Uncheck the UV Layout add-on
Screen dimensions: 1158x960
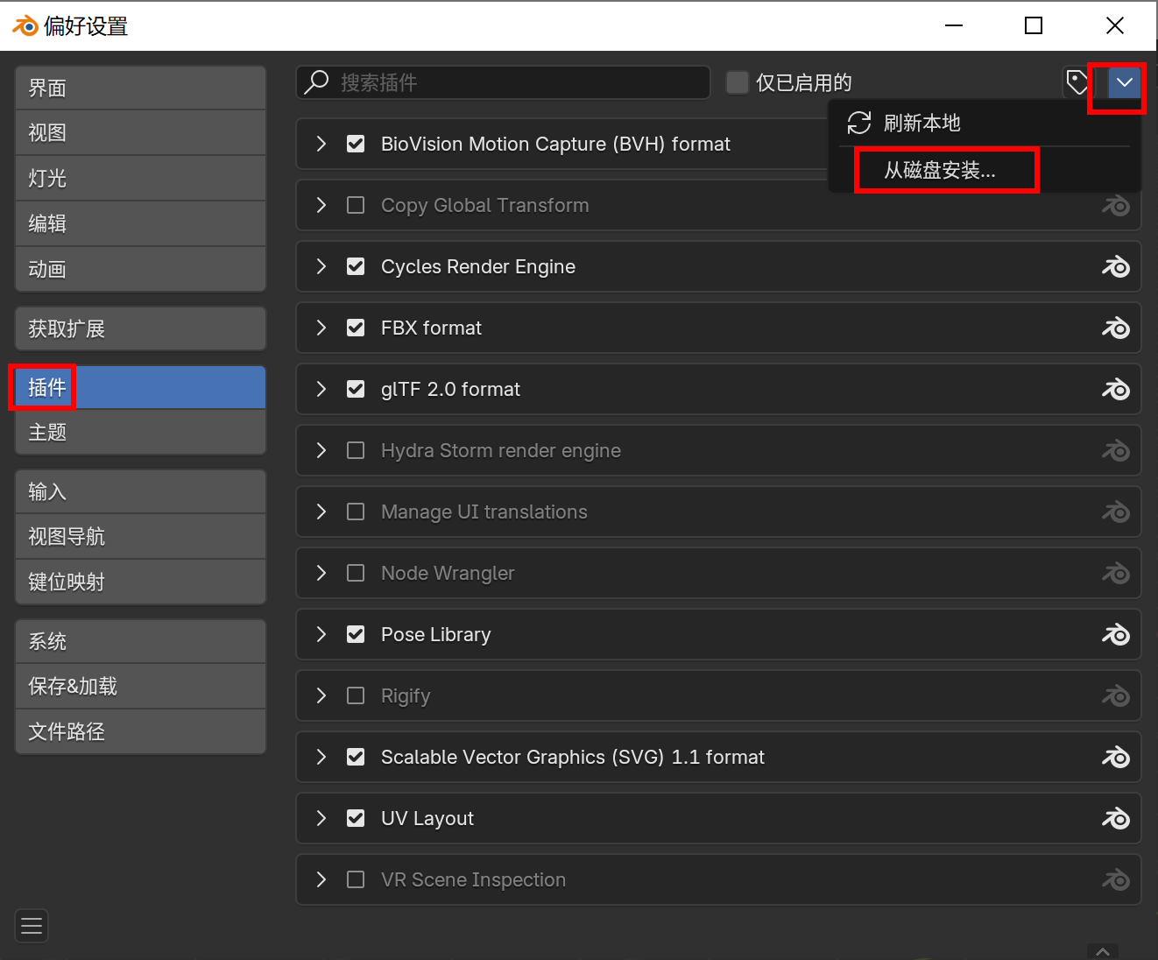pyautogui.click(x=356, y=818)
